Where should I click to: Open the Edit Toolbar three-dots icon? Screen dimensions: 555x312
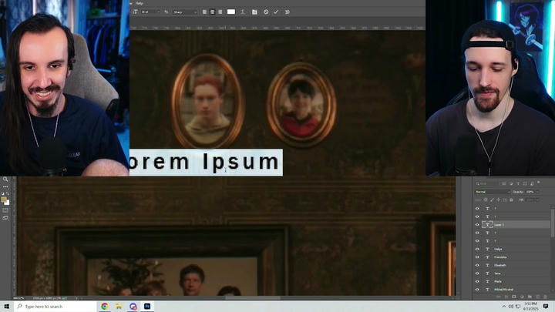click(x=5, y=186)
